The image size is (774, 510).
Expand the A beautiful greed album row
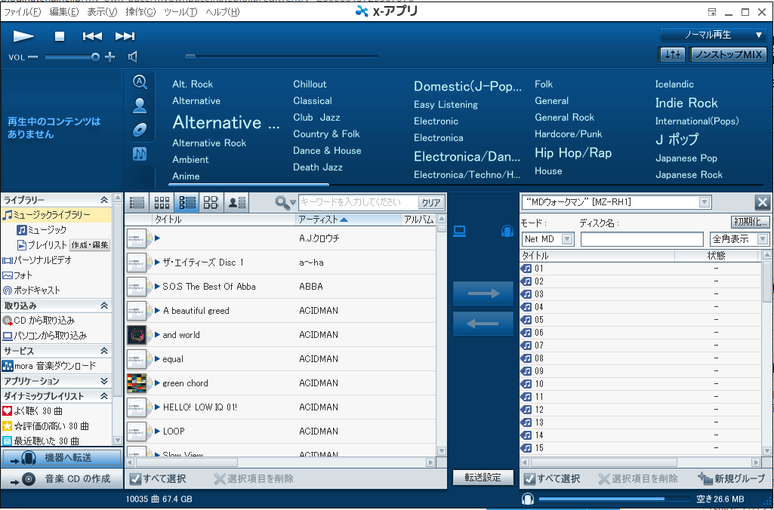[158, 310]
